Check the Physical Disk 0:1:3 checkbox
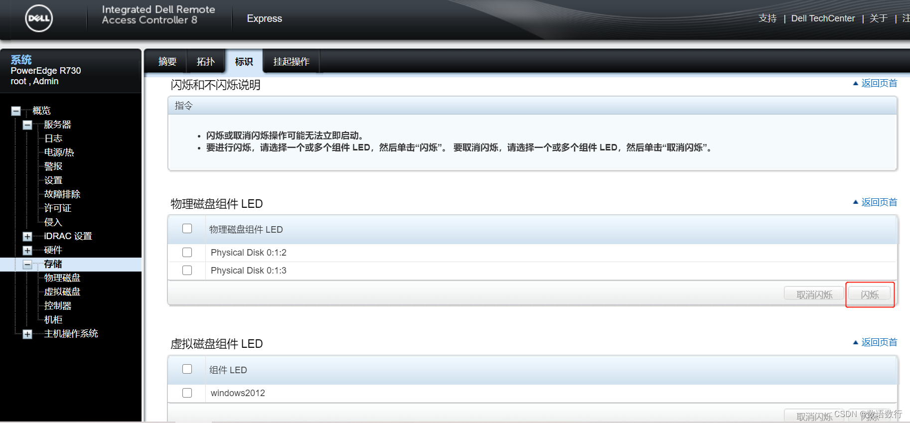The height and width of the screenshot is (423, 910). (187, 271)
